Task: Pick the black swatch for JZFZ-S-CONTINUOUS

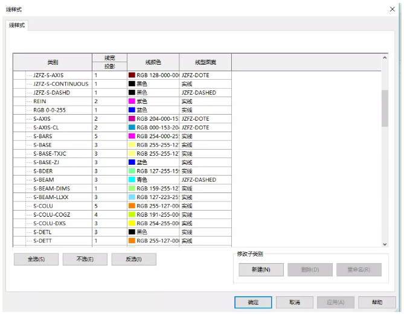Action: pos(132,84)
